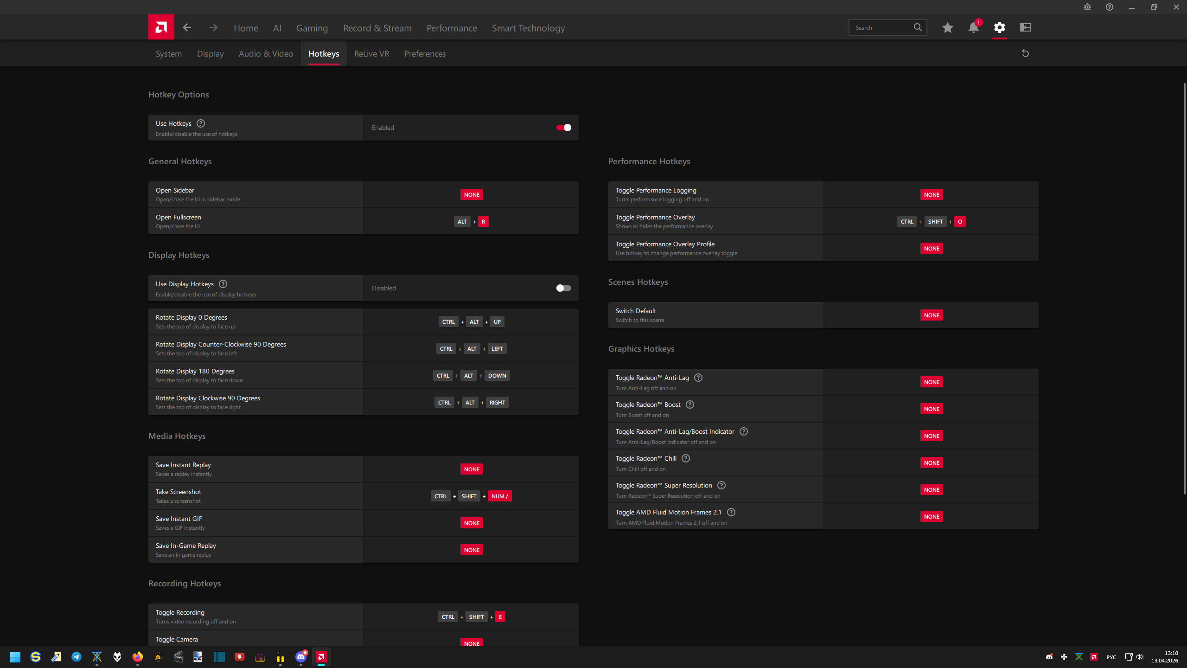Click the settings gear icon
This screenshot has width=1187, height=668.
point(999,28)
